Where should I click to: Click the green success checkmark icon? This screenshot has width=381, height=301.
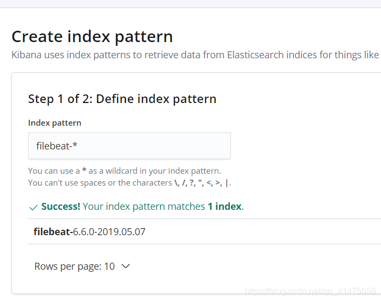point(33,208)
